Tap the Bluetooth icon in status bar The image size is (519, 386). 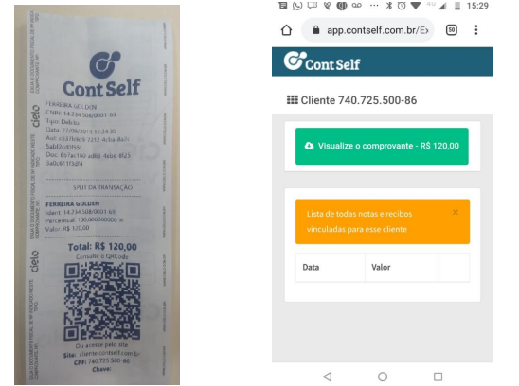point(389,6)
